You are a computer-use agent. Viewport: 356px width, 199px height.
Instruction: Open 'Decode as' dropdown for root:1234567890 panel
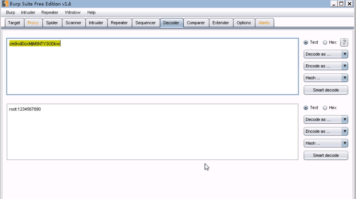[x=326, y=120]
